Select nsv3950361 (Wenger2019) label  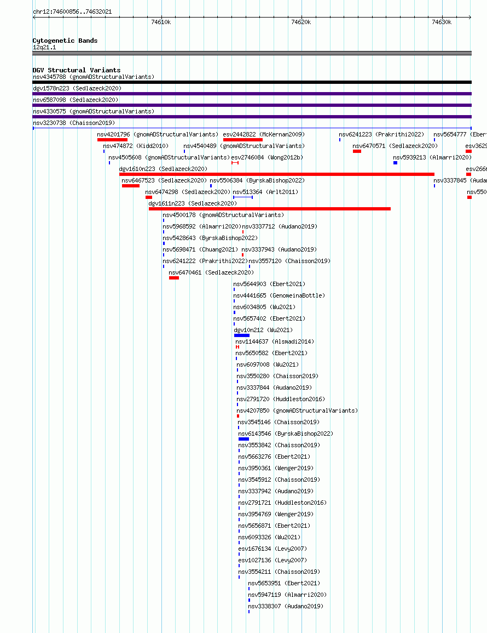276,468
